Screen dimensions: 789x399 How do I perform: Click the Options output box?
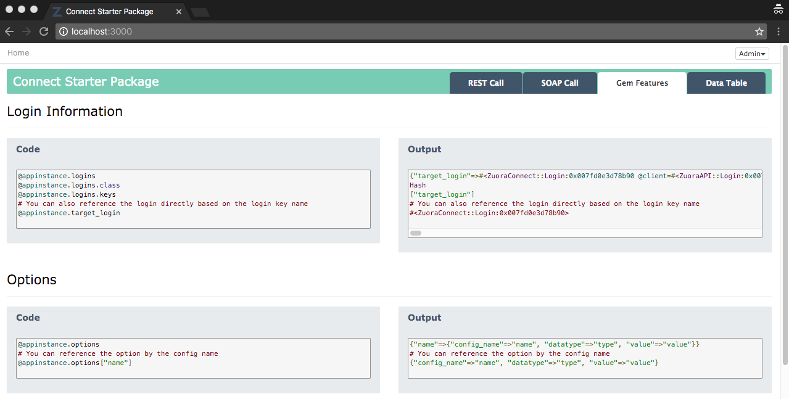(585, 358)
